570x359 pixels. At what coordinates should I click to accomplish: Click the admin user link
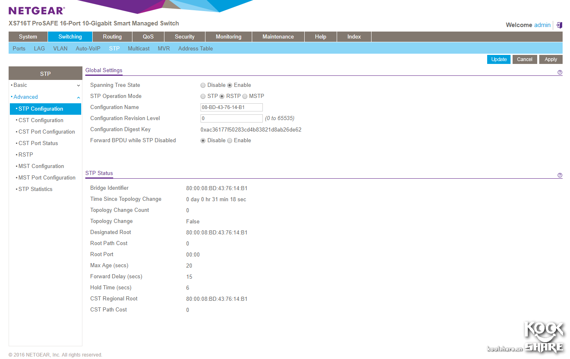[542, 25]
